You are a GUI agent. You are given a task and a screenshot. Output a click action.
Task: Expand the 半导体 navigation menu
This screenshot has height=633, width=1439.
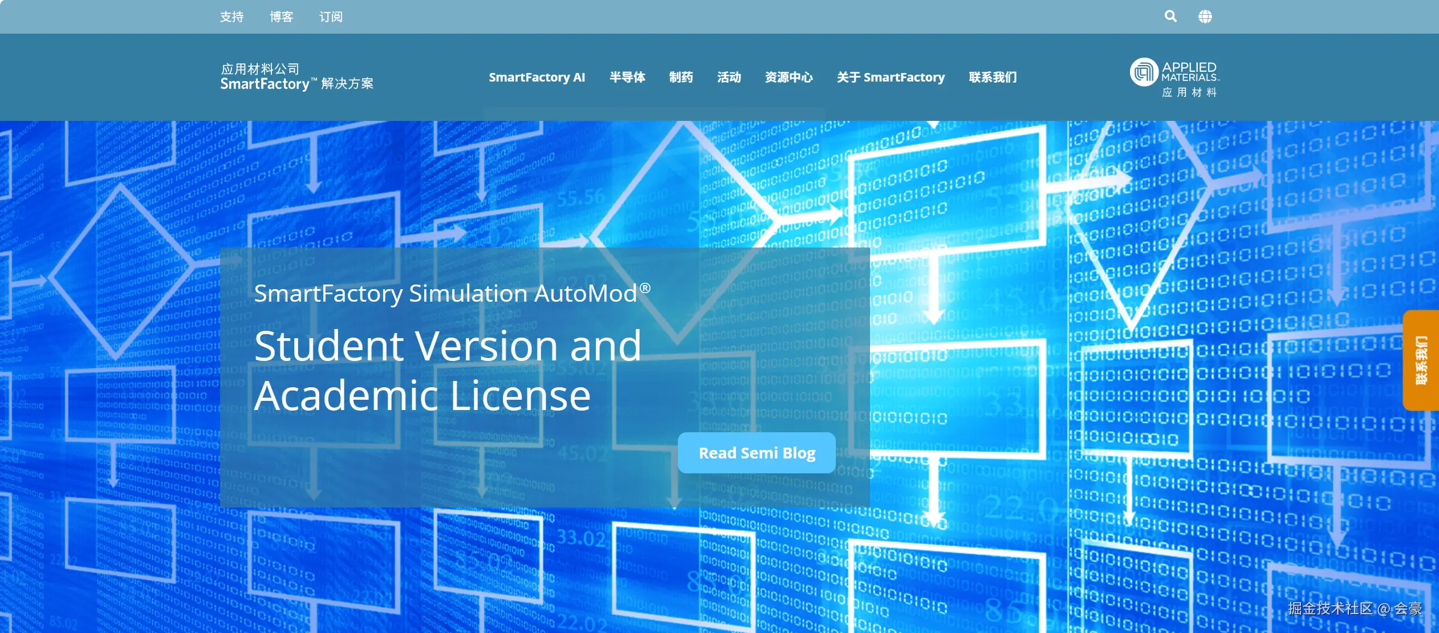(627, 77)
